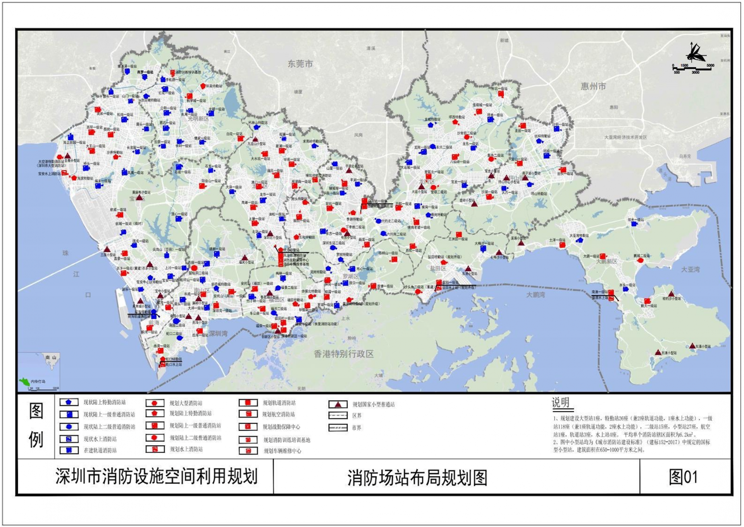Select the red 大鹏一级站 marker
Image resolution: width=744 pixels, height=527 pixels.
(603, 256)
